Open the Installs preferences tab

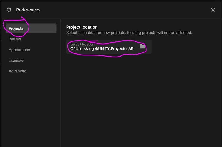[15, 39]
